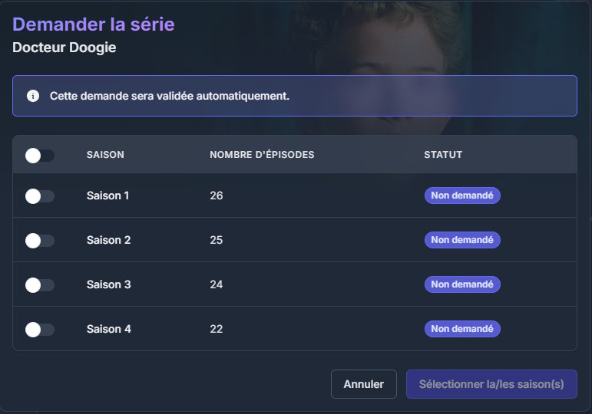Enable the Saison 2 toggle
The height and width of the screenshot is (414, 592).
[40, 241]
